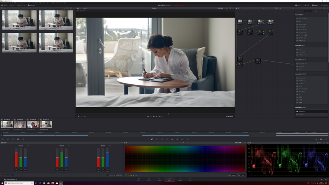
Task: Select the green hue curve swatch
Action: point(133,175)
